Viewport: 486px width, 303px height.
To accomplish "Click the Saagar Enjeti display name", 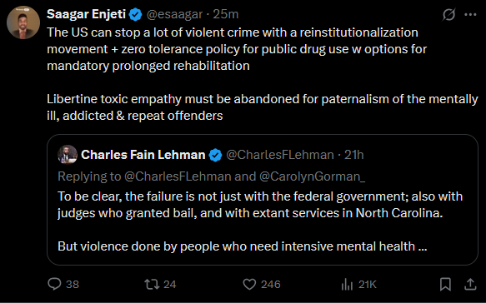I will [86, 14].
